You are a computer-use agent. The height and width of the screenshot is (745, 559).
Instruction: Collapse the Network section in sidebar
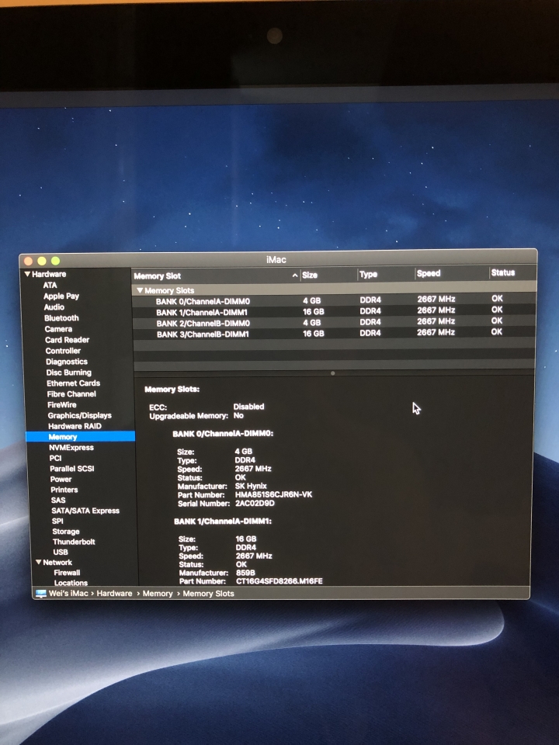(38, 562)
